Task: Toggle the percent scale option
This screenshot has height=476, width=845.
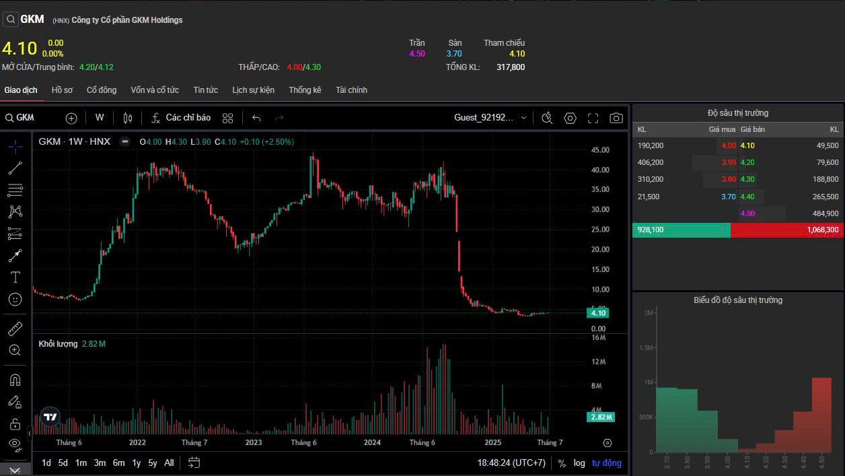Action: pyautogui.click(x=562, y=463)
